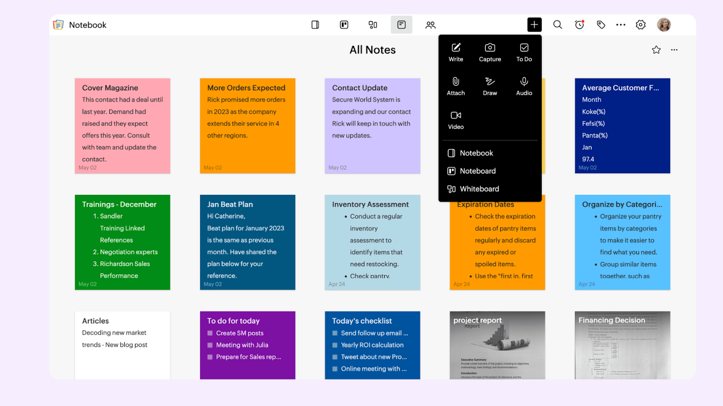
Task: Open the tags icon in toolbar
Action: pos(601,25)
